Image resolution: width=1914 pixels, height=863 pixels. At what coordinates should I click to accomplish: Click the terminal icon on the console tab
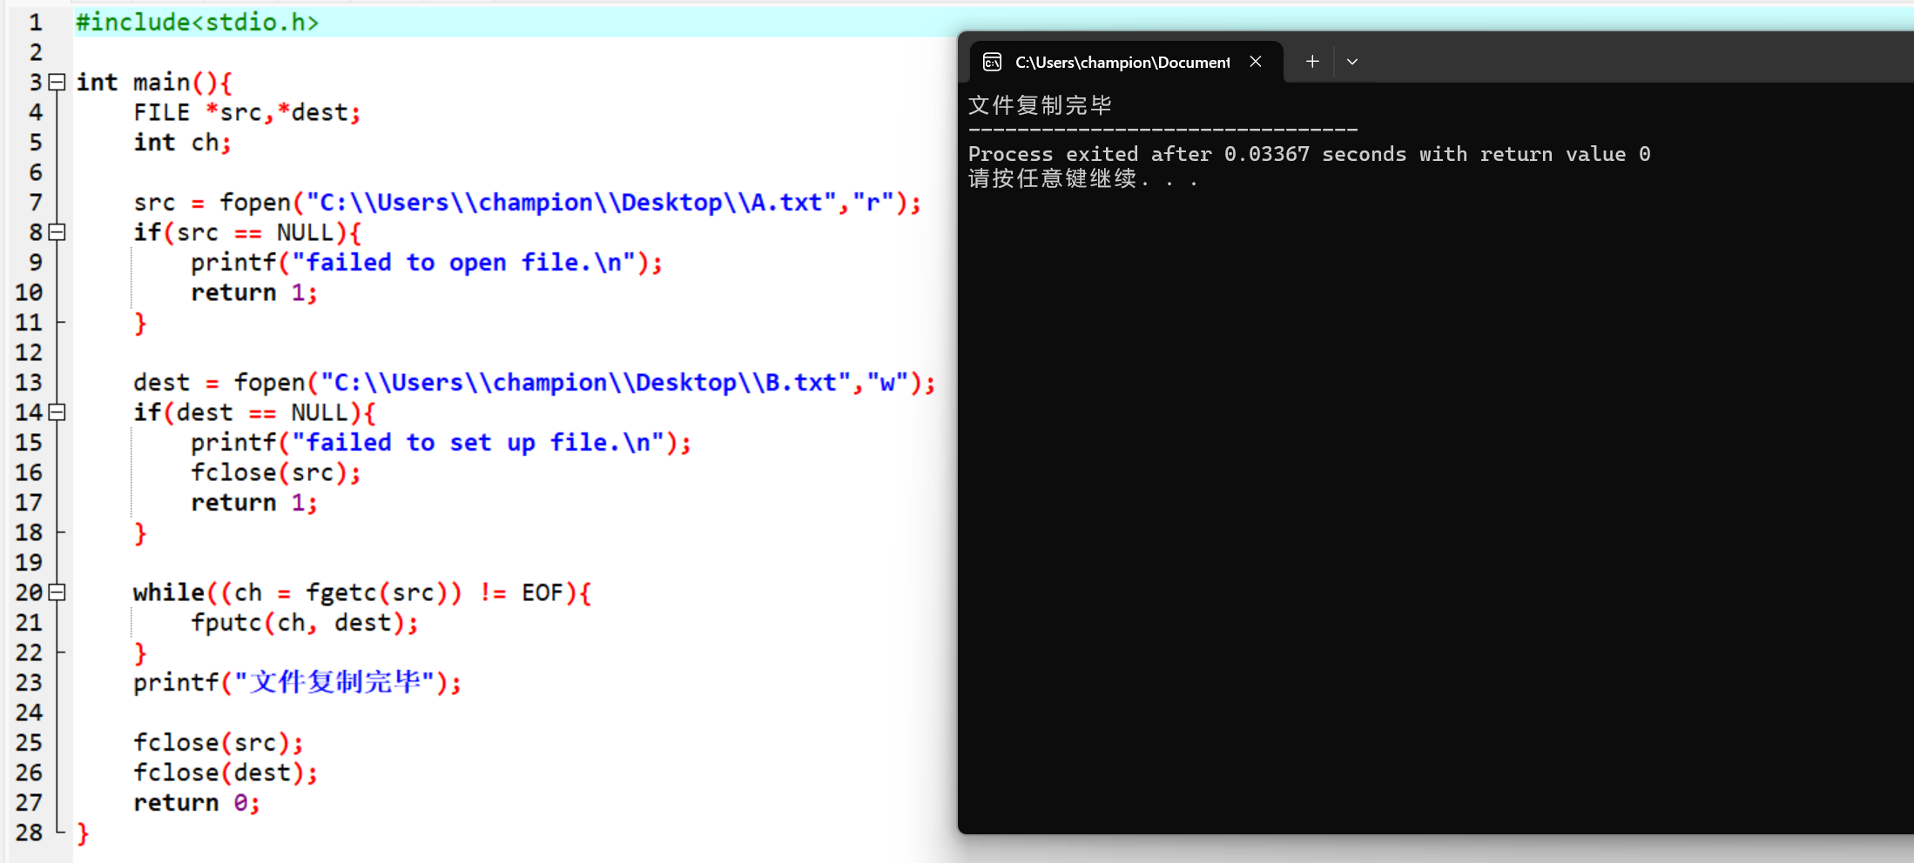(992, 62)
